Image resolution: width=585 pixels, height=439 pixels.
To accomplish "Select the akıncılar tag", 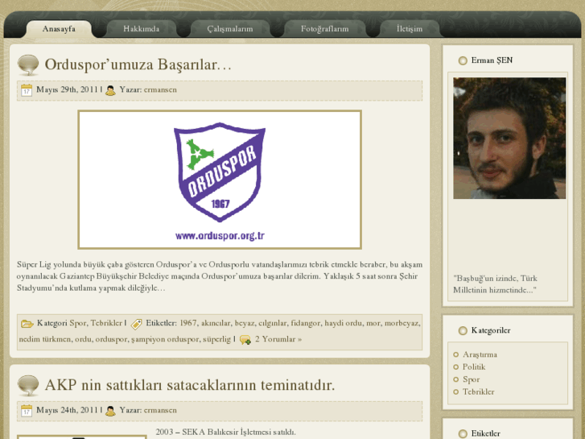I will click(x=216, y=323).
